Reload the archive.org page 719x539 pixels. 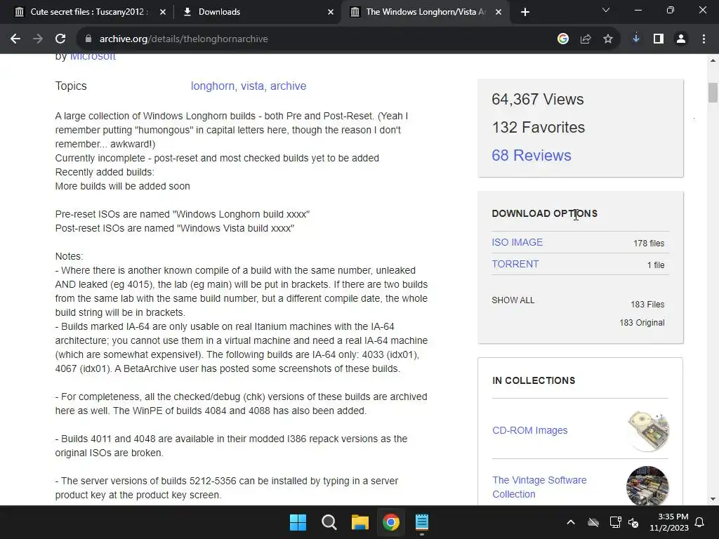pyautogui.click(x=60, y=39)
